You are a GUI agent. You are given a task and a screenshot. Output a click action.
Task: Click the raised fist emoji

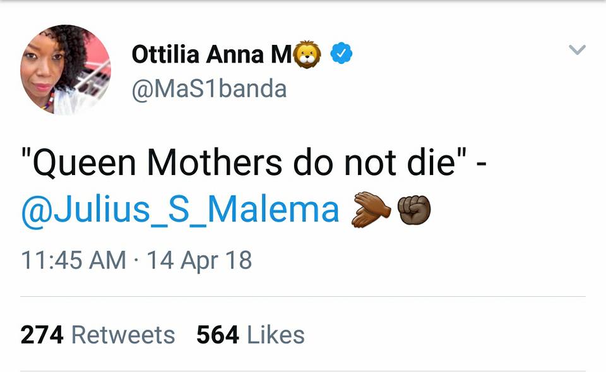(414, 210)
